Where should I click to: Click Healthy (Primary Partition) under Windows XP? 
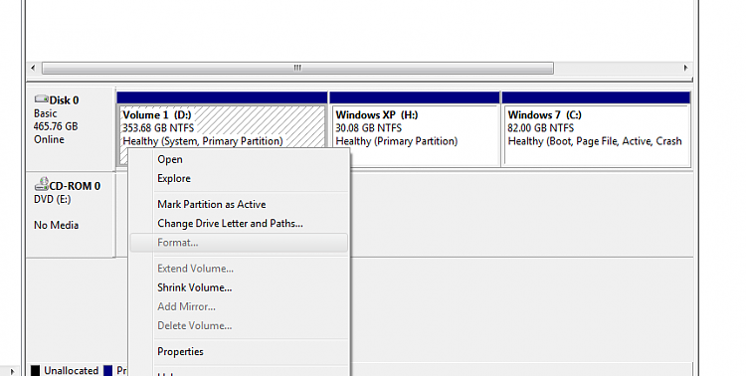[x=397, y=141]
